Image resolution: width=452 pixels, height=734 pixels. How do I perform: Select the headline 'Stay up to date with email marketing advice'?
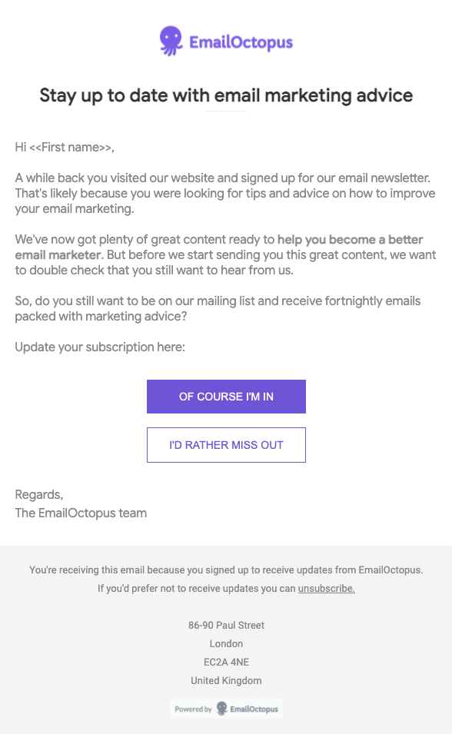coord(226,95)
